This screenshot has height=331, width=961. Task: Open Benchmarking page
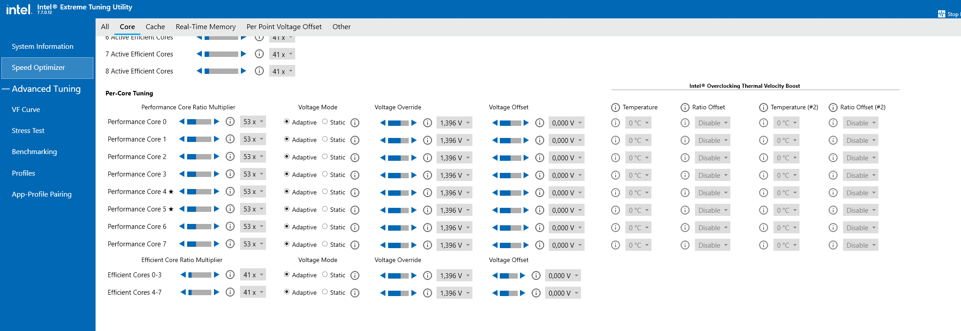35,152
